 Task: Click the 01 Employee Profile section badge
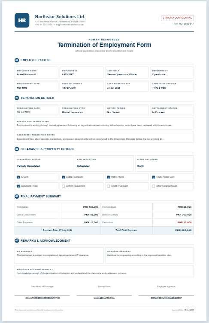coord(17,60)
